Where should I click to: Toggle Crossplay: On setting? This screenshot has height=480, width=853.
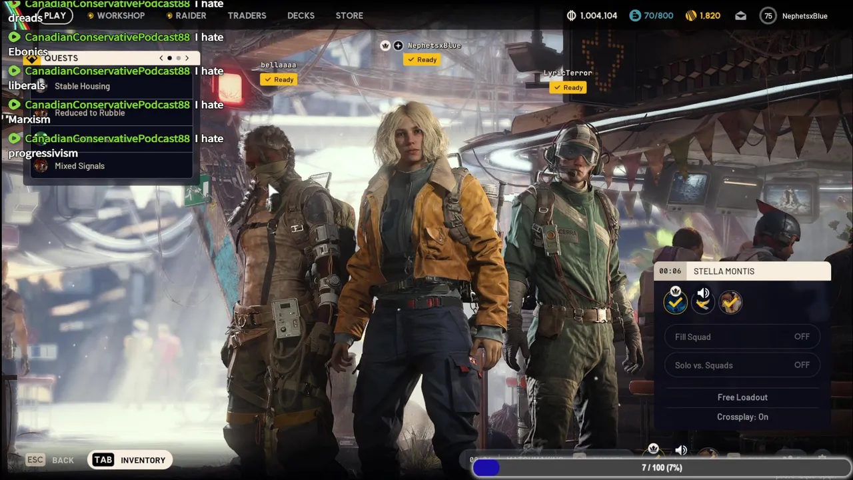(742, 417)
